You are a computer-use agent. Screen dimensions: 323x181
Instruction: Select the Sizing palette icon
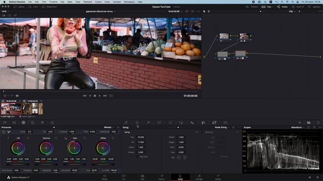(214, 123)
